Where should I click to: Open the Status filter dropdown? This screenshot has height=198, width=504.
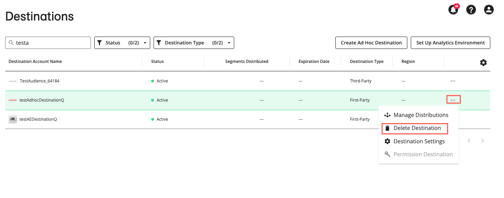click(x=122, y=42)
